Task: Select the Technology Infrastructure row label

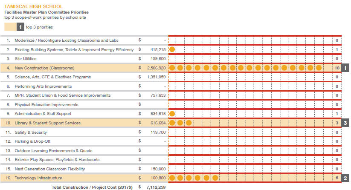Action: pos(38,178)
